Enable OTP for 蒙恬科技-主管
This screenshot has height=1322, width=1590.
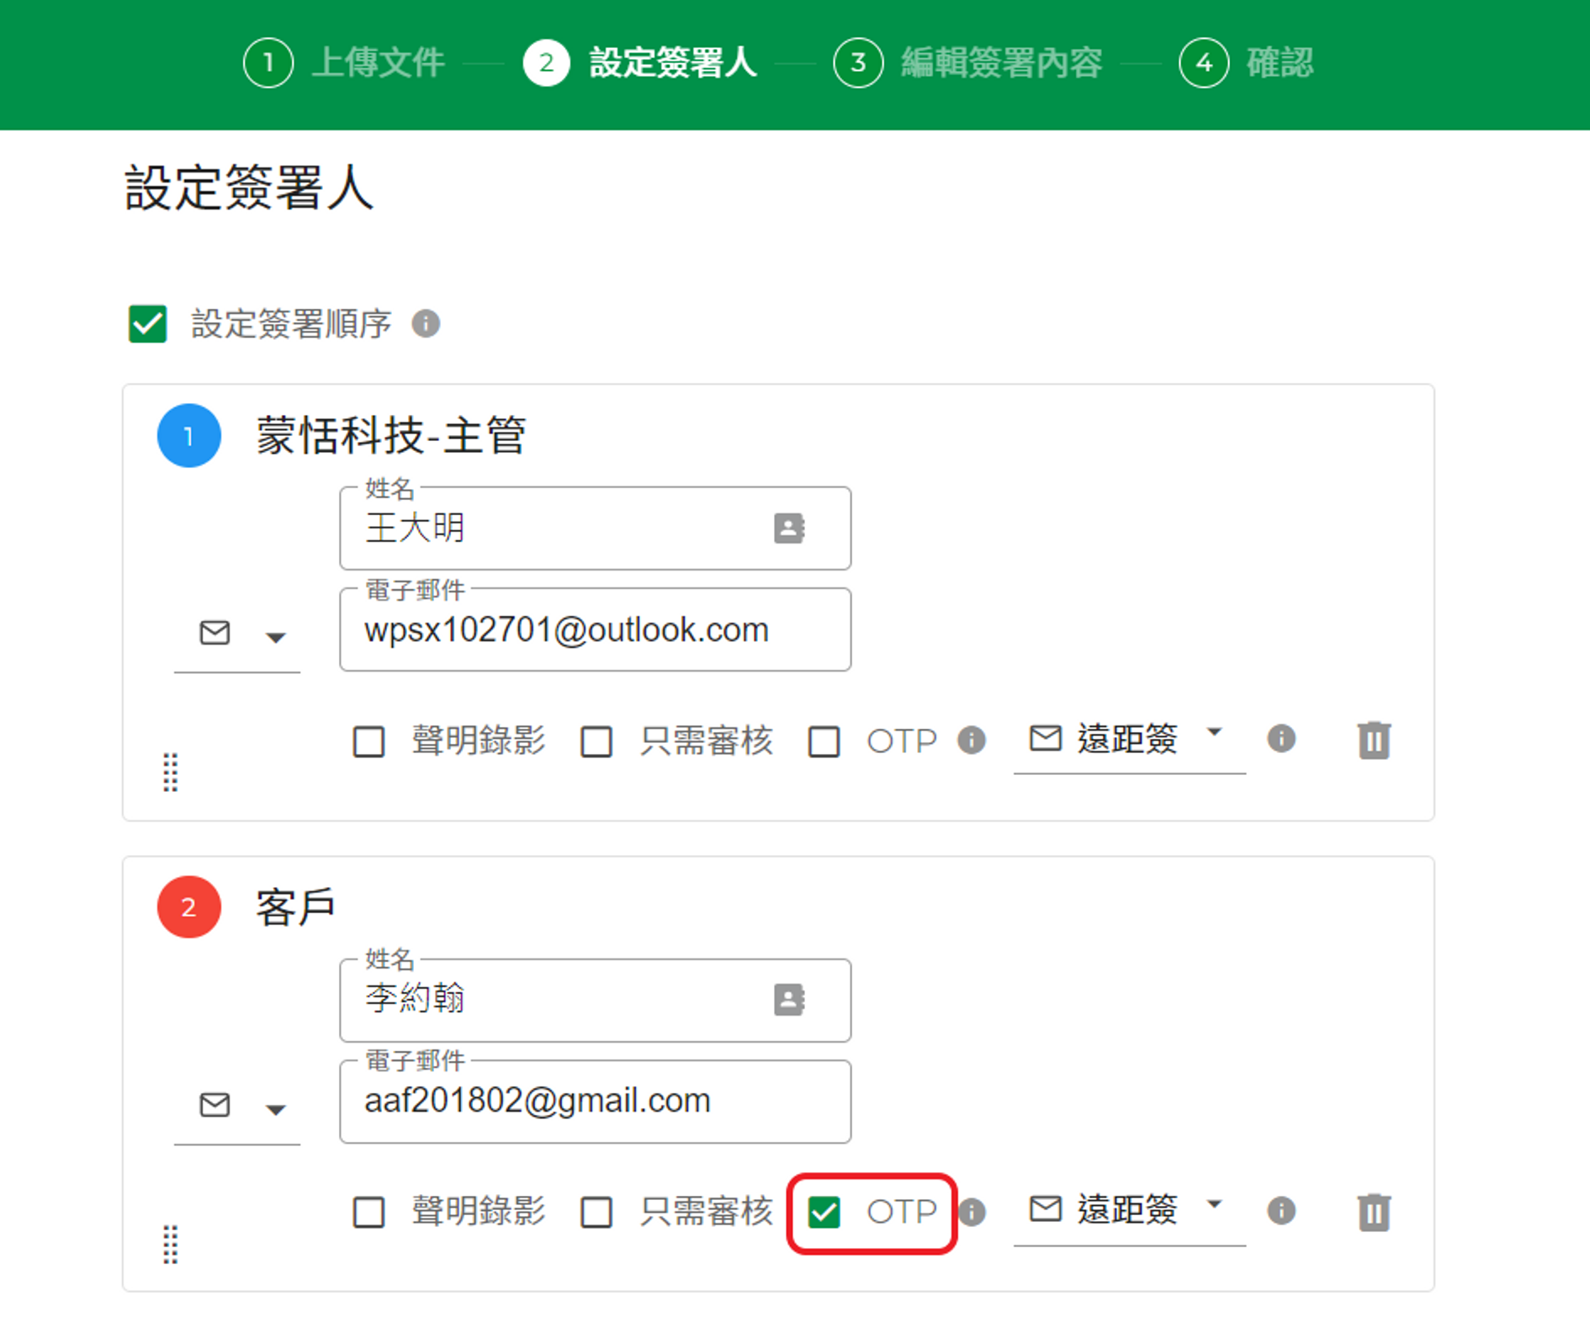click(x=824, y=741)
